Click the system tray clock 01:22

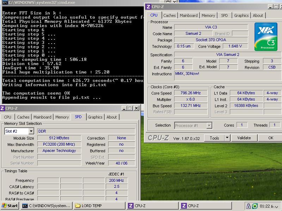(x=269, y=206)
